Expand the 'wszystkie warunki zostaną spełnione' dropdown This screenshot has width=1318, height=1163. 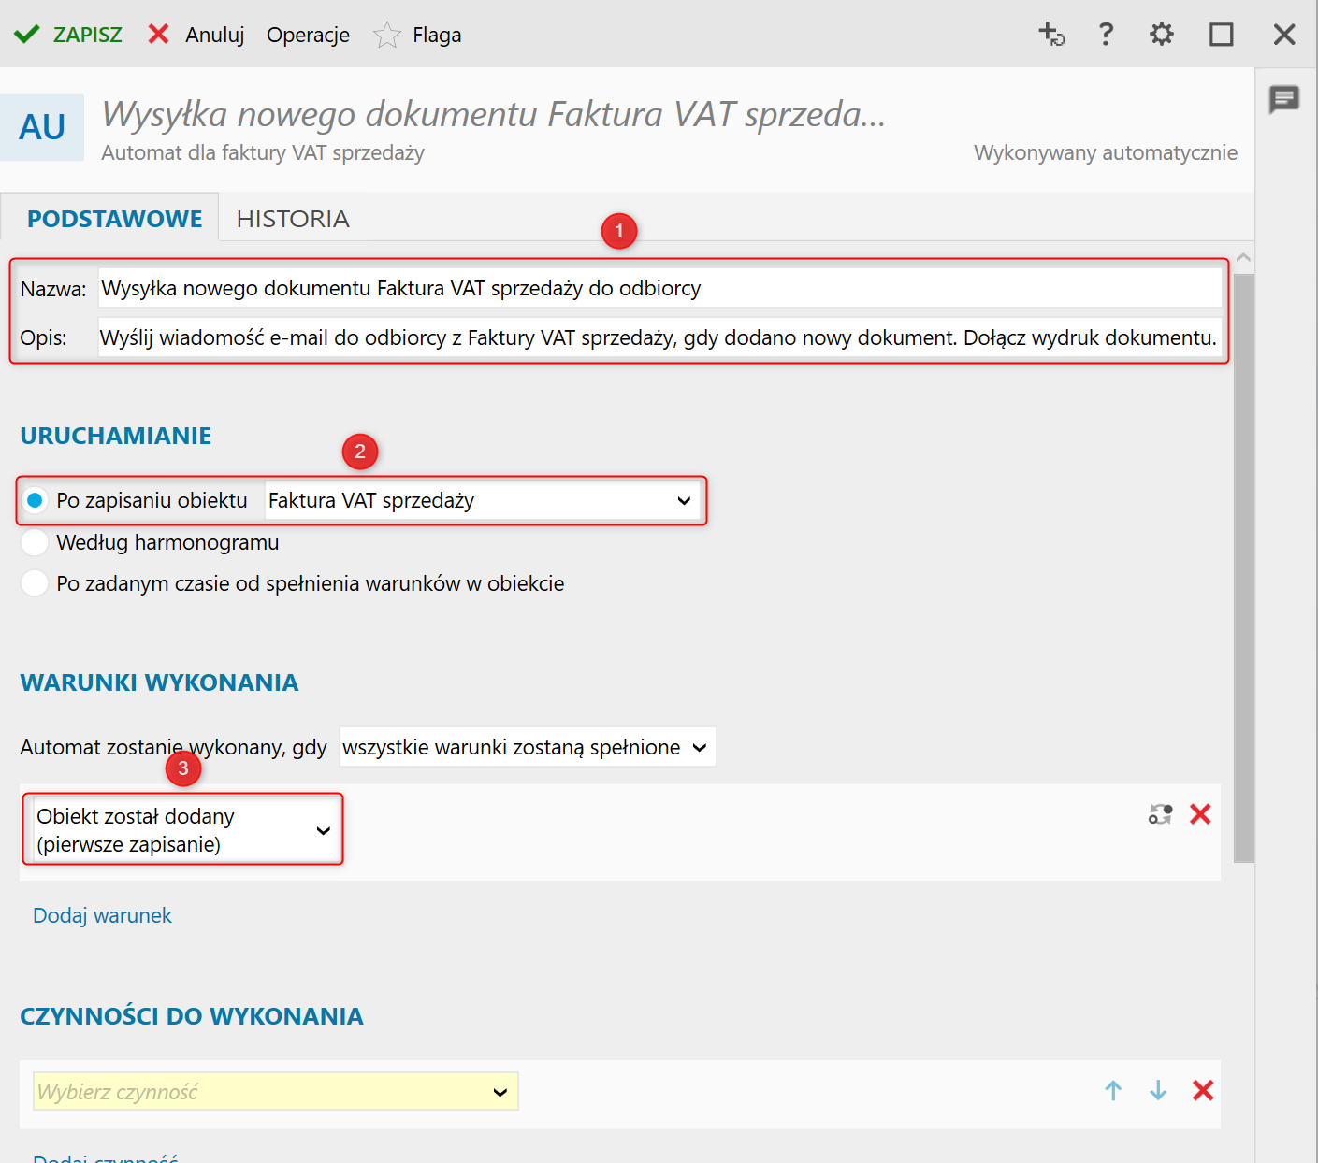coord(527,747)
